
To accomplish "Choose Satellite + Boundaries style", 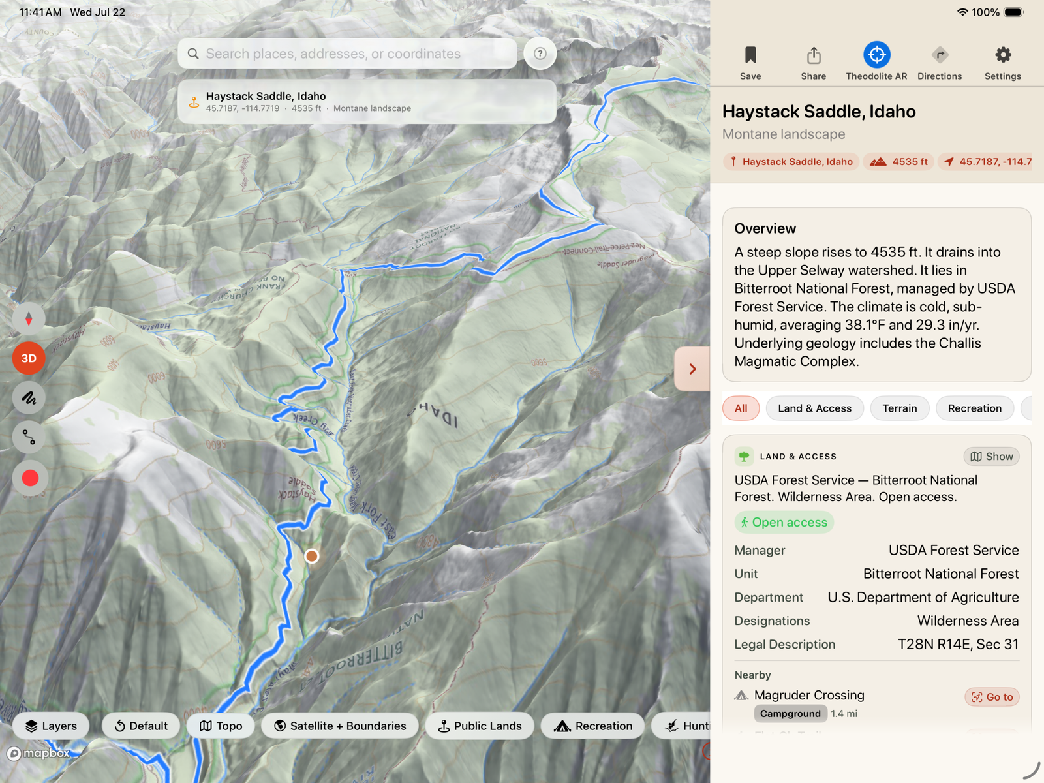I will click(340, 726).
